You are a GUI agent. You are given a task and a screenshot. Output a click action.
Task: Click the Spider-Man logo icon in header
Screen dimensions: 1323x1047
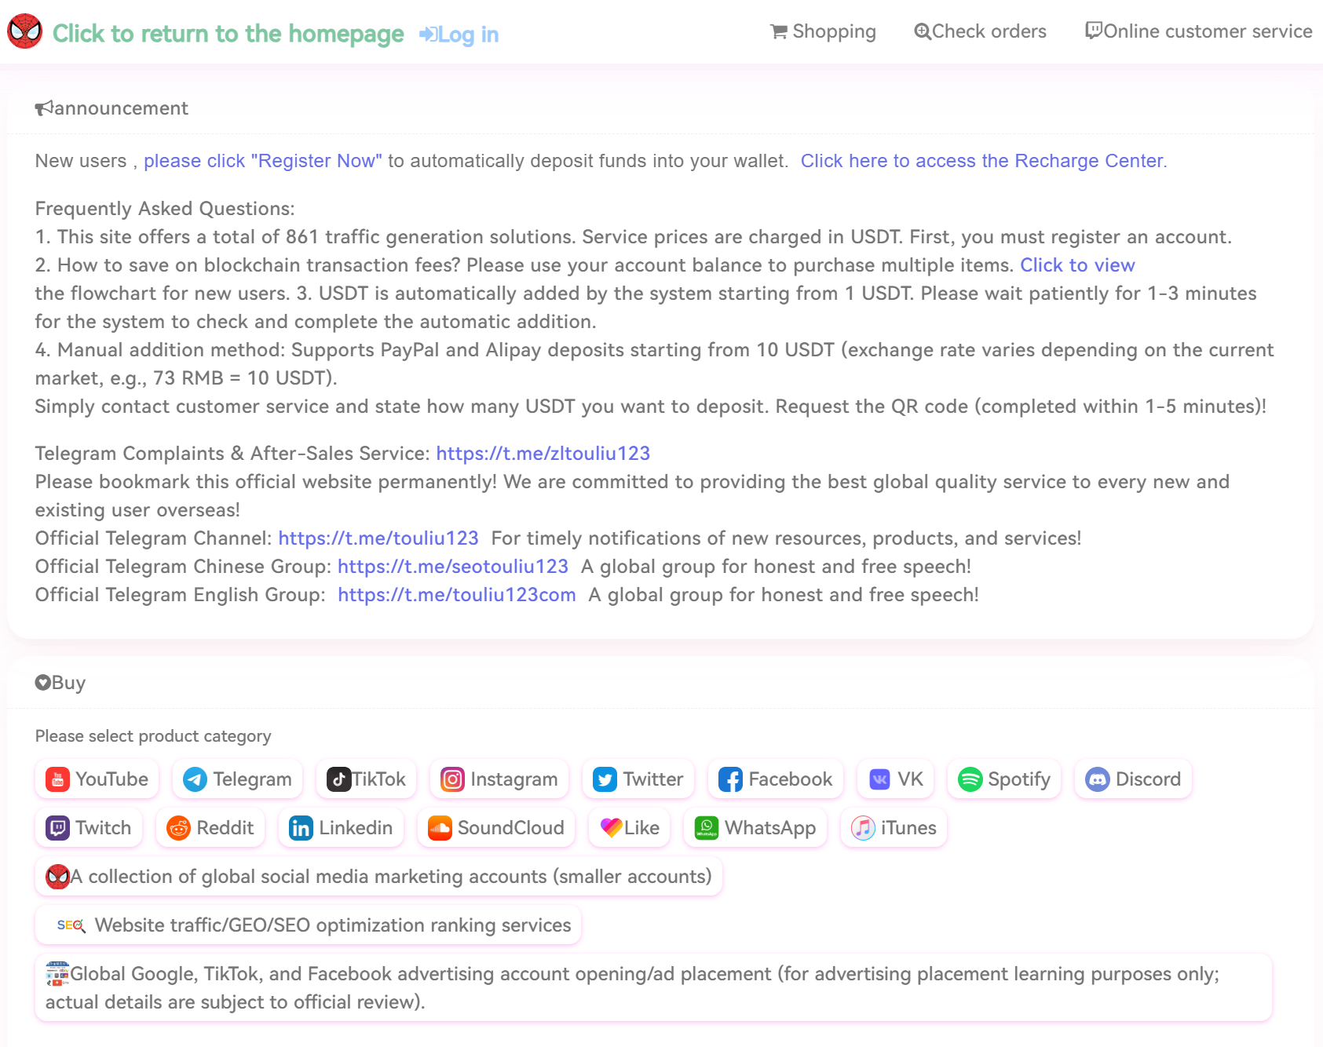[24, 31]
